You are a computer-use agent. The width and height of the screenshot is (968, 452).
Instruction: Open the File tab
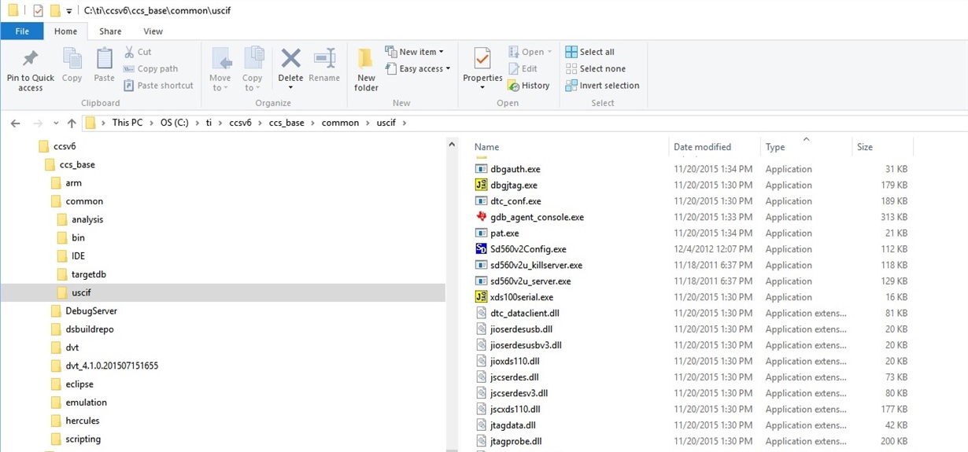(x=22, y=31)
